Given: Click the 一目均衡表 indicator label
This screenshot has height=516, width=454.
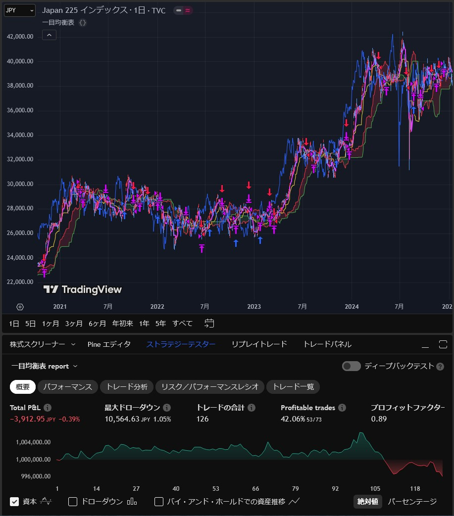Looking at the screenshot, I should pos(58,23).
